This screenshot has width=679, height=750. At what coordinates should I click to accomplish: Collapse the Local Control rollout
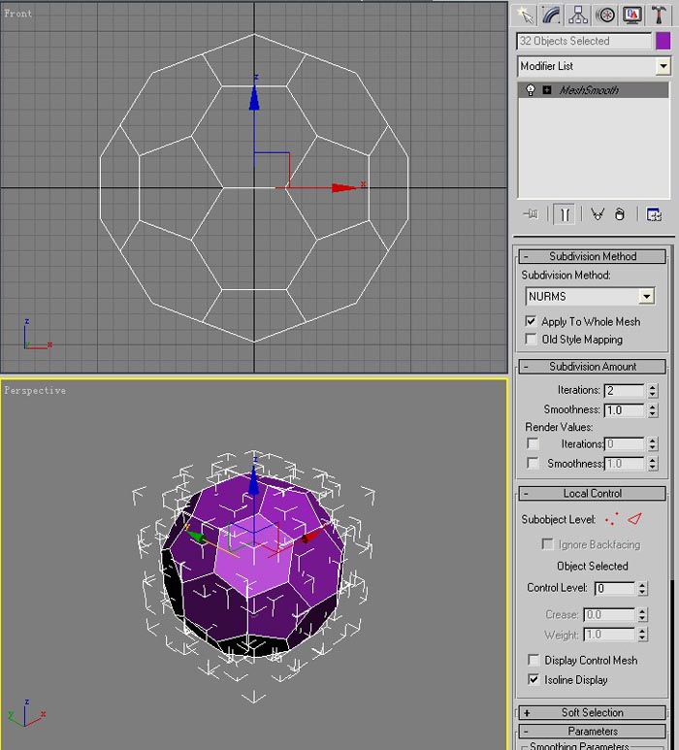592,493
